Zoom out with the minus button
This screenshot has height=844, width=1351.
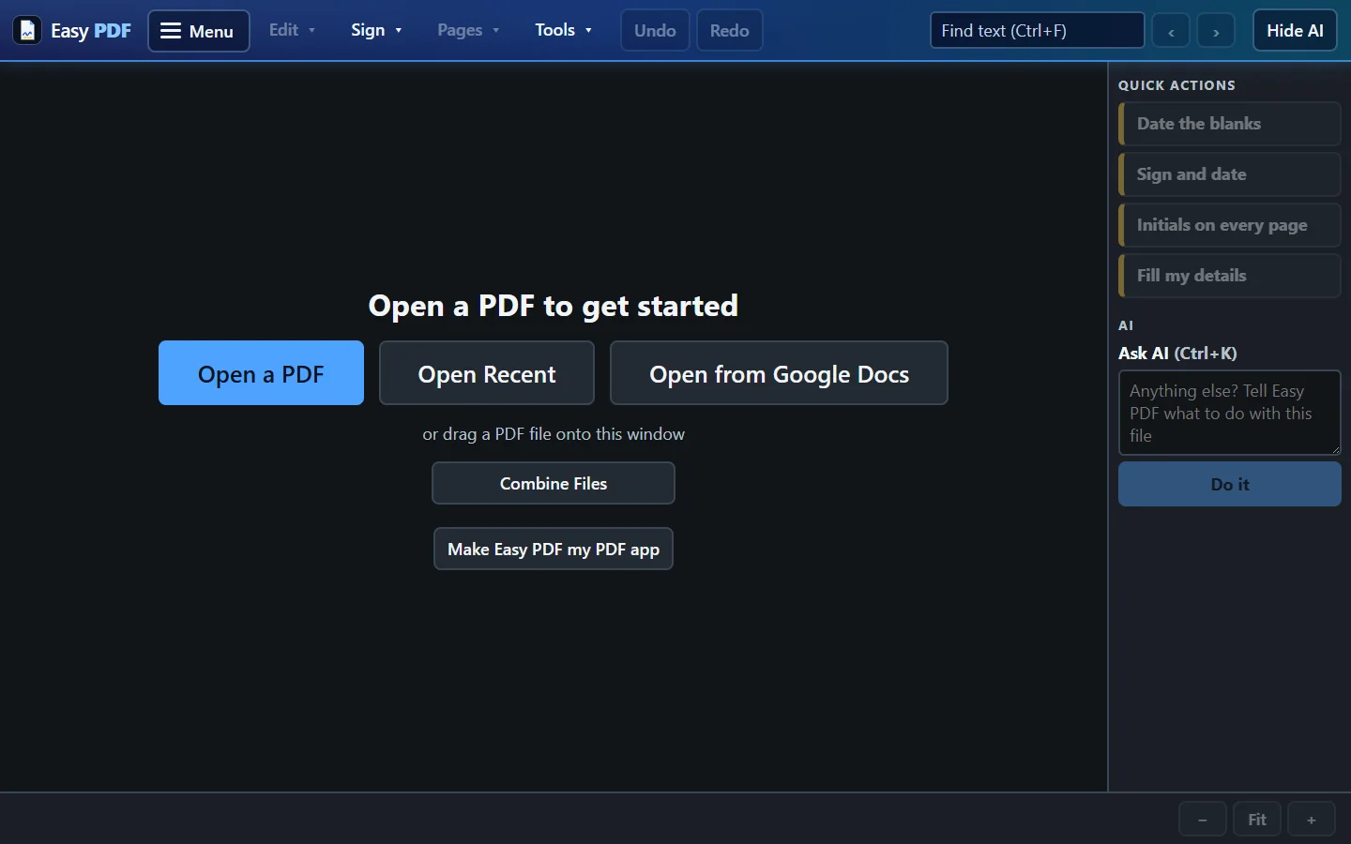(1203, 820)
